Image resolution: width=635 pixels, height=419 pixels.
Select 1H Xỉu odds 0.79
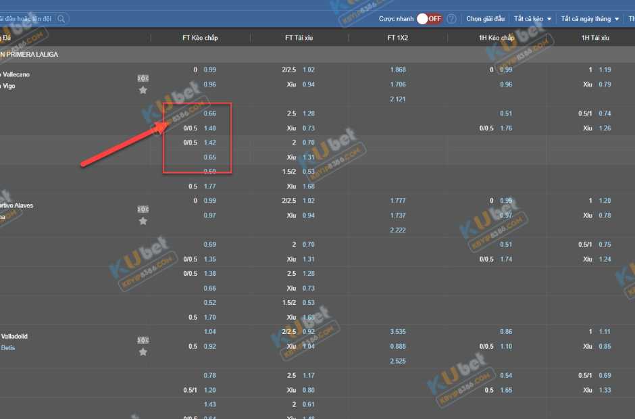605,84
